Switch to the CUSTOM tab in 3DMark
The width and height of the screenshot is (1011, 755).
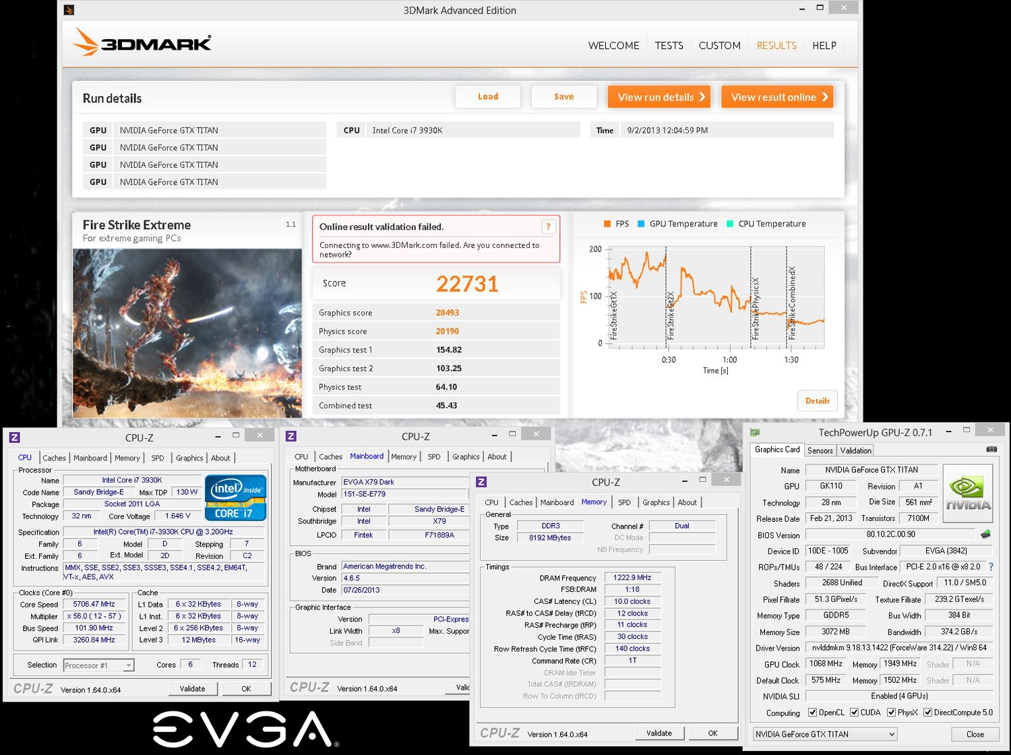point(719,45)
